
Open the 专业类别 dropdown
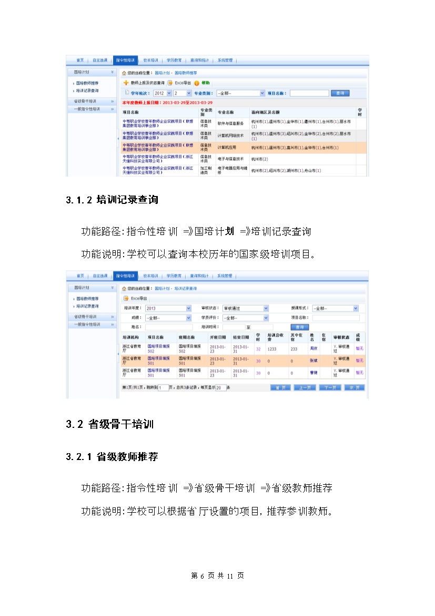point(240,93)
